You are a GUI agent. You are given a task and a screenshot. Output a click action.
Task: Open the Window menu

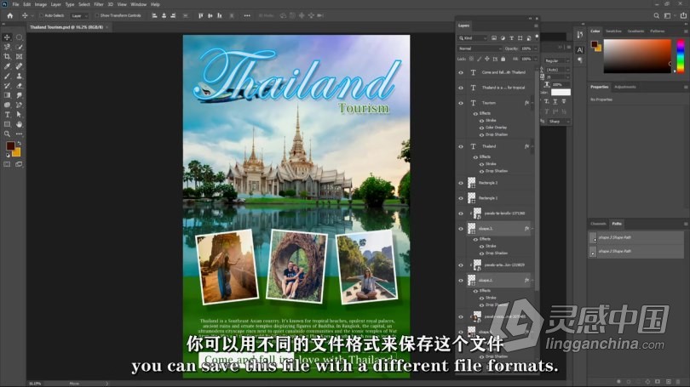[138, 4]
